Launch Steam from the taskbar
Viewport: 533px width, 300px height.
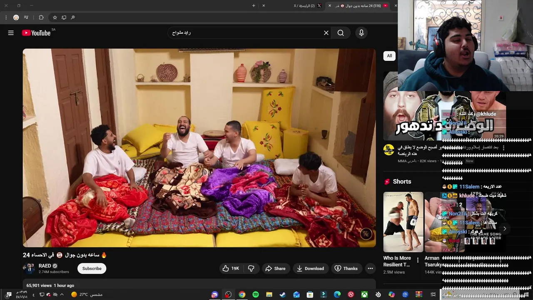click(283, 295)
